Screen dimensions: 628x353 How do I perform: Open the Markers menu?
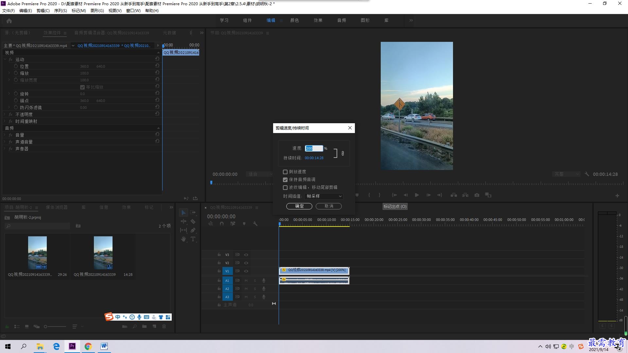coord(78,11)
